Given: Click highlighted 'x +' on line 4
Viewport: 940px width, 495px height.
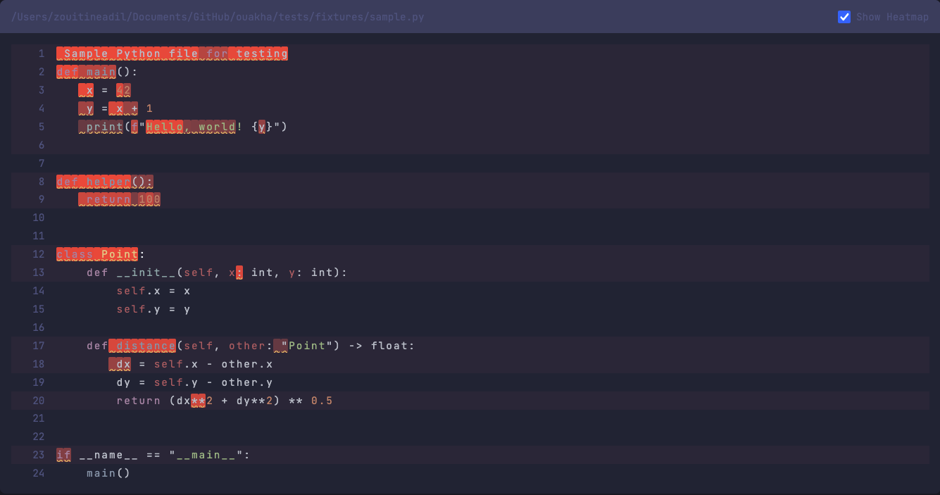Looking at the screenshot, I should coord(123,108).
